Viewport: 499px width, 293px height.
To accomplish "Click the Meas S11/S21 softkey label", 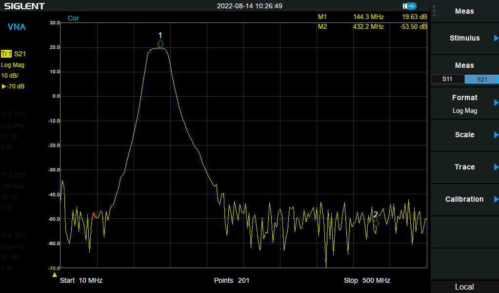I will (x=465, y=65).
